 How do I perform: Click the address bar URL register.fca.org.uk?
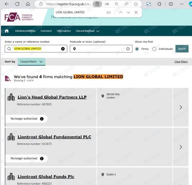tap(69, 4)
